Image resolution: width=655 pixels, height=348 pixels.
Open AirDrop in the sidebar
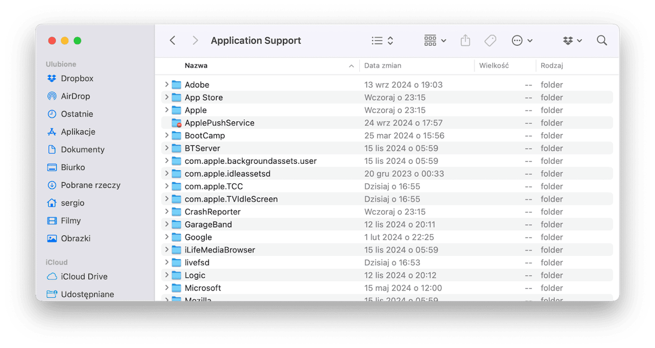click(68, 96)
